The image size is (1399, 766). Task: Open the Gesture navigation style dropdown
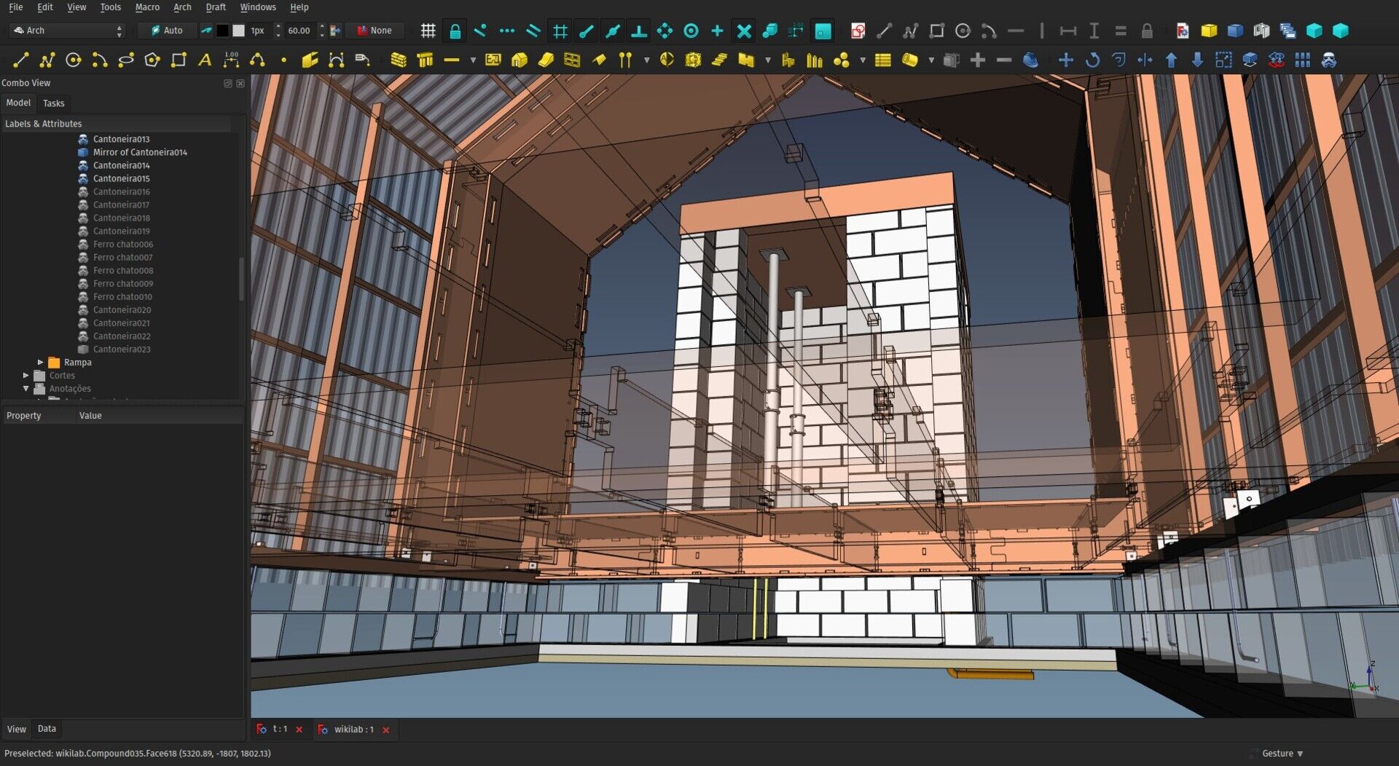1282,754
